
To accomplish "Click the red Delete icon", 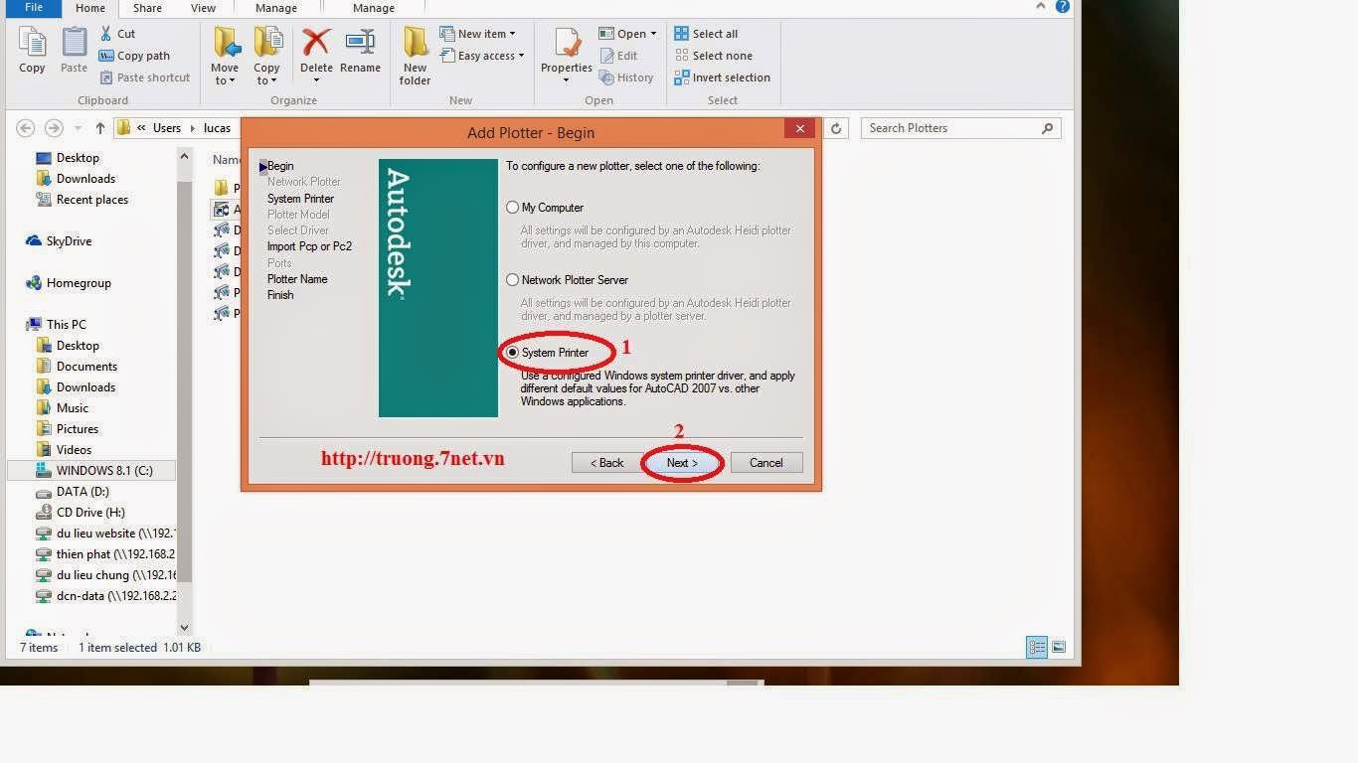I will click(x=316, y=43).
